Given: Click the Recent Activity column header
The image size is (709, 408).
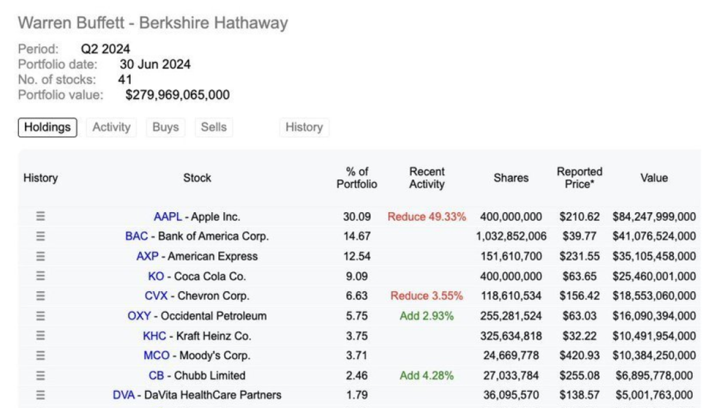Looking at the screenshot, I should pos(427,178).
